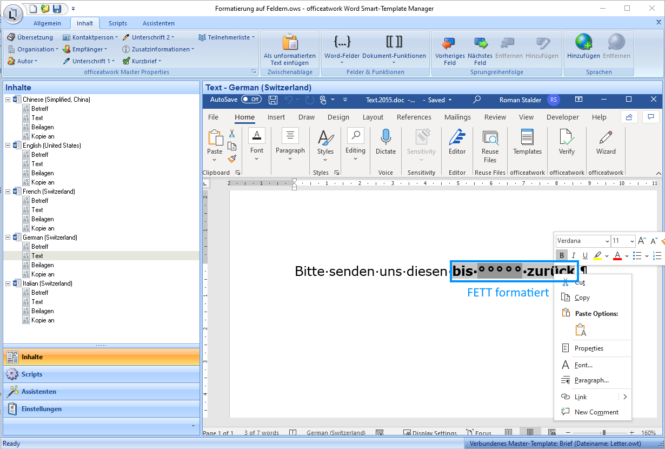Open the Word Comments icon
The image size is (665, 449).
pos(651,117)
